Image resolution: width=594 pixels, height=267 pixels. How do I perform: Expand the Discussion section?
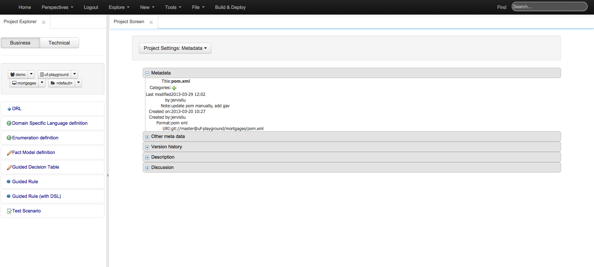[x=147, y=168]
